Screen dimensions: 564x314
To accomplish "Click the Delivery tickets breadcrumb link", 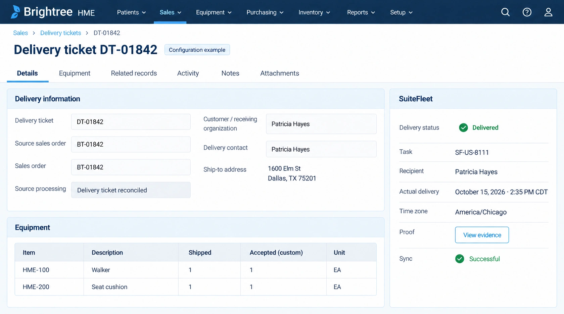I will (61, 33).
